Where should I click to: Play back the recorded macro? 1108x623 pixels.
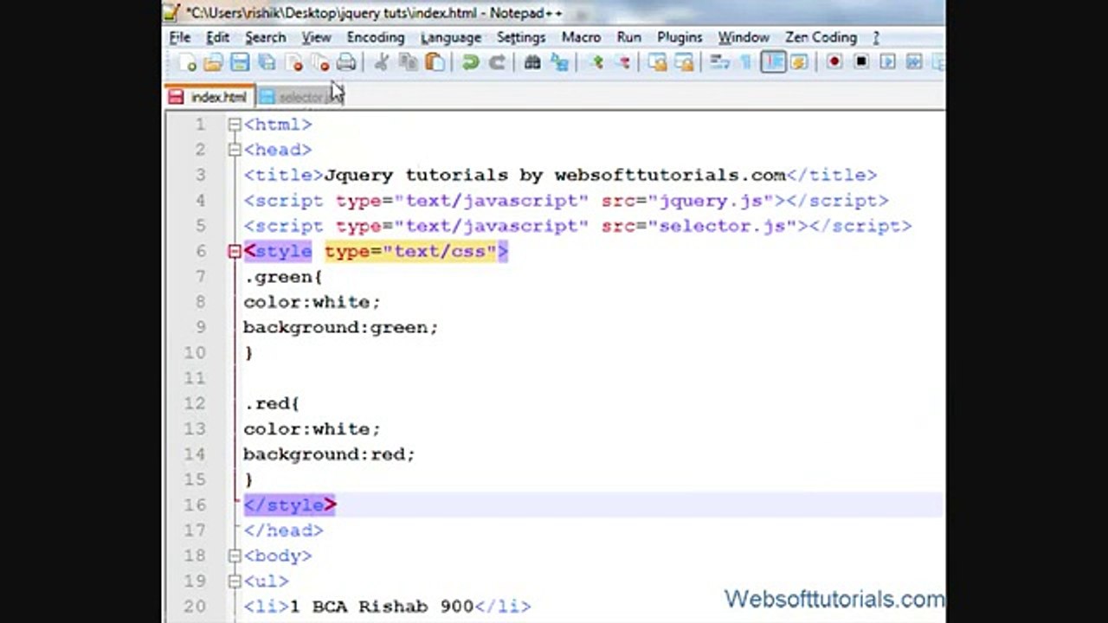pyautogui.click(x=887, y=62)
